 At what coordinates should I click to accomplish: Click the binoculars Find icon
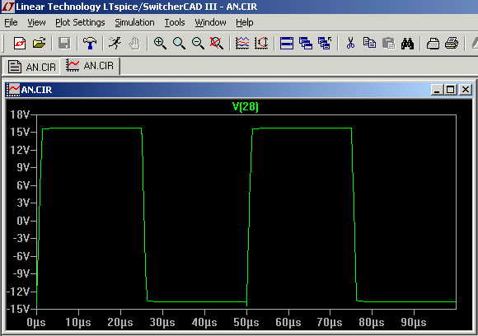coord(407,44)
